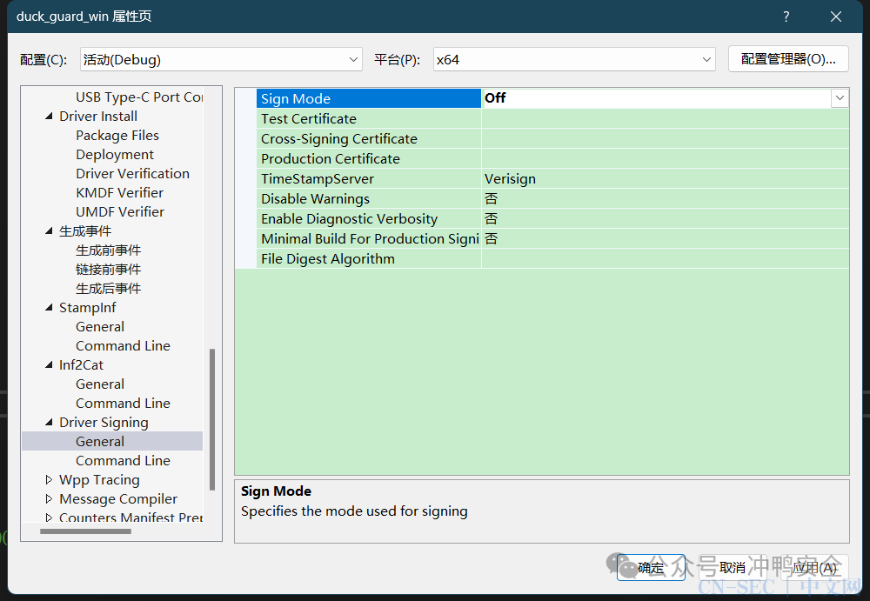Select the Production Certificate property

click(369, 158)
